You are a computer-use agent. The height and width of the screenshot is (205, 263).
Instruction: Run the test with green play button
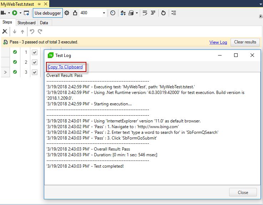15,13
